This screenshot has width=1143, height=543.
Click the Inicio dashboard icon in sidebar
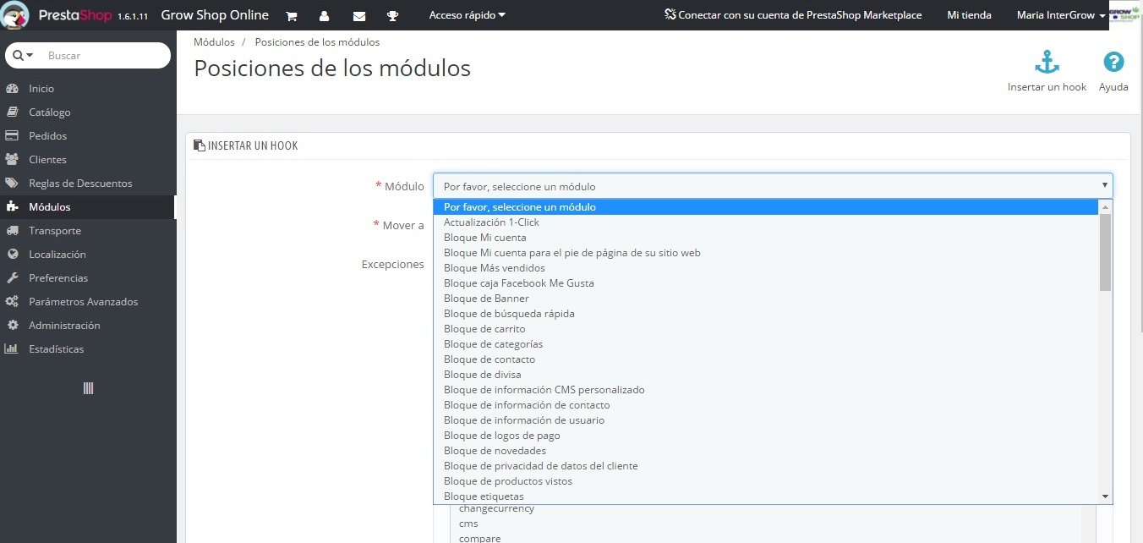click(12, 88)
